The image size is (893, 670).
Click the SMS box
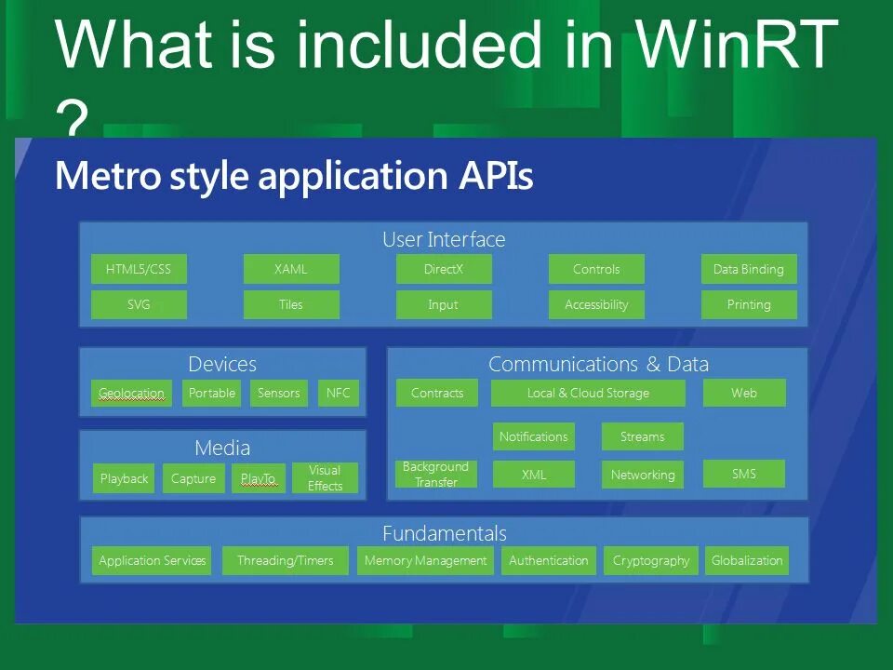click(744, 474)
